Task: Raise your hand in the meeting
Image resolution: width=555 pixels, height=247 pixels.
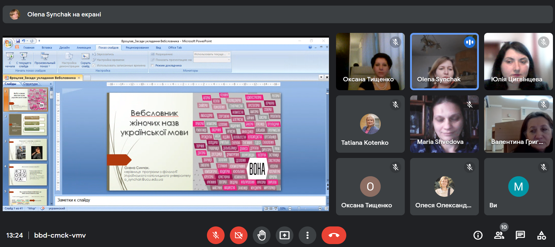Action: pyautogui.click(x=261, y=235)
